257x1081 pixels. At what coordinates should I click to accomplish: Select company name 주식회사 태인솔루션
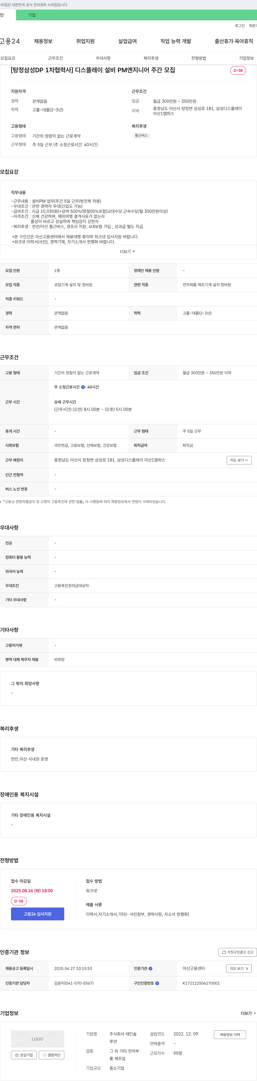(x=123, y=1038)
